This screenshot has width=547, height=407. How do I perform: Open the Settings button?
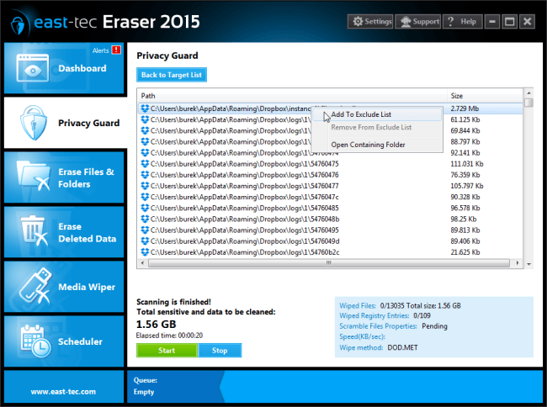tap(370, 22)
